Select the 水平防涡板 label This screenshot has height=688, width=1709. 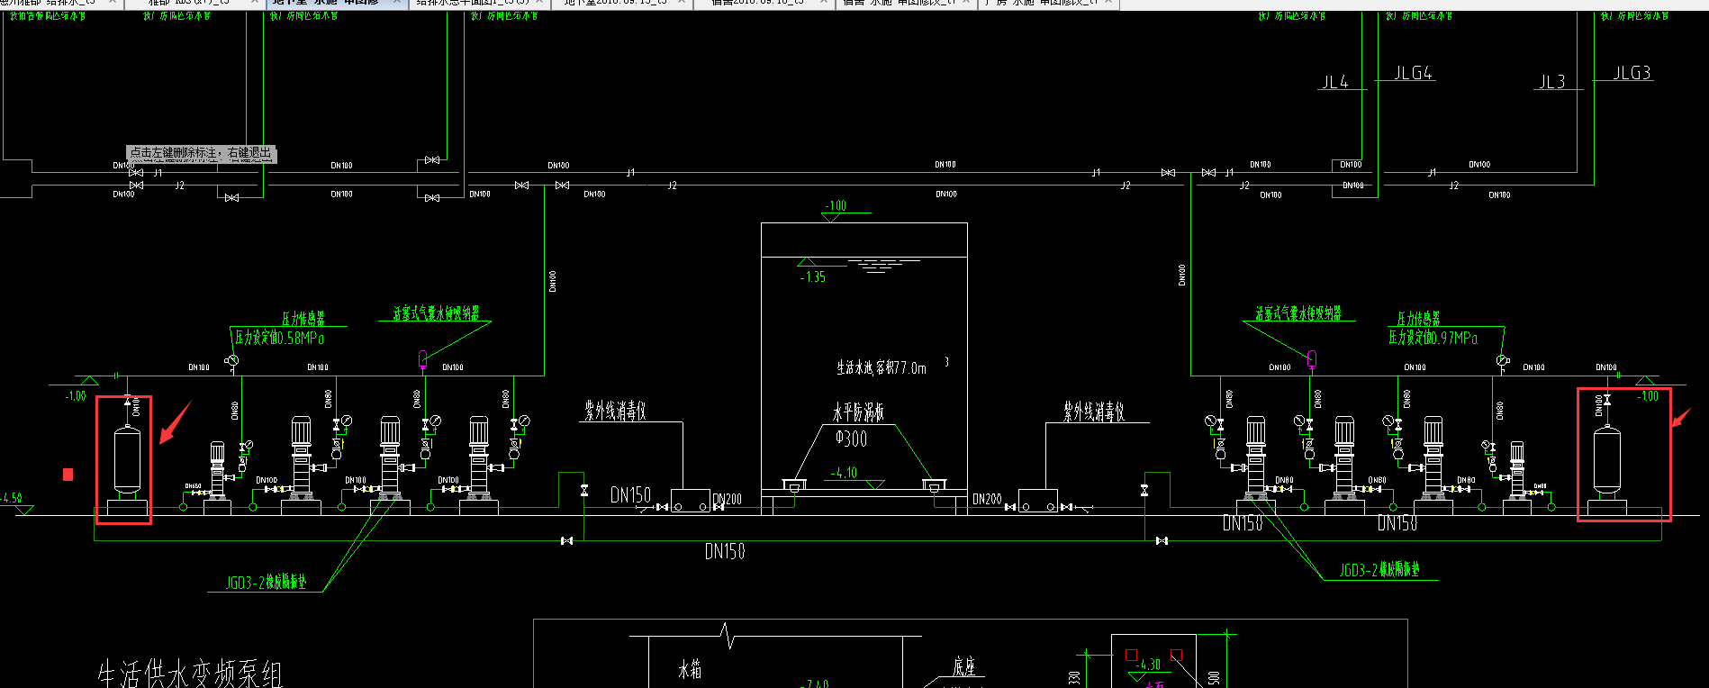858,412
